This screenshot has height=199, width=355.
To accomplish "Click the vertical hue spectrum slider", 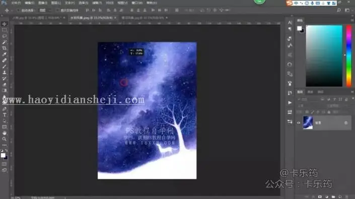I will click(349, 56).
